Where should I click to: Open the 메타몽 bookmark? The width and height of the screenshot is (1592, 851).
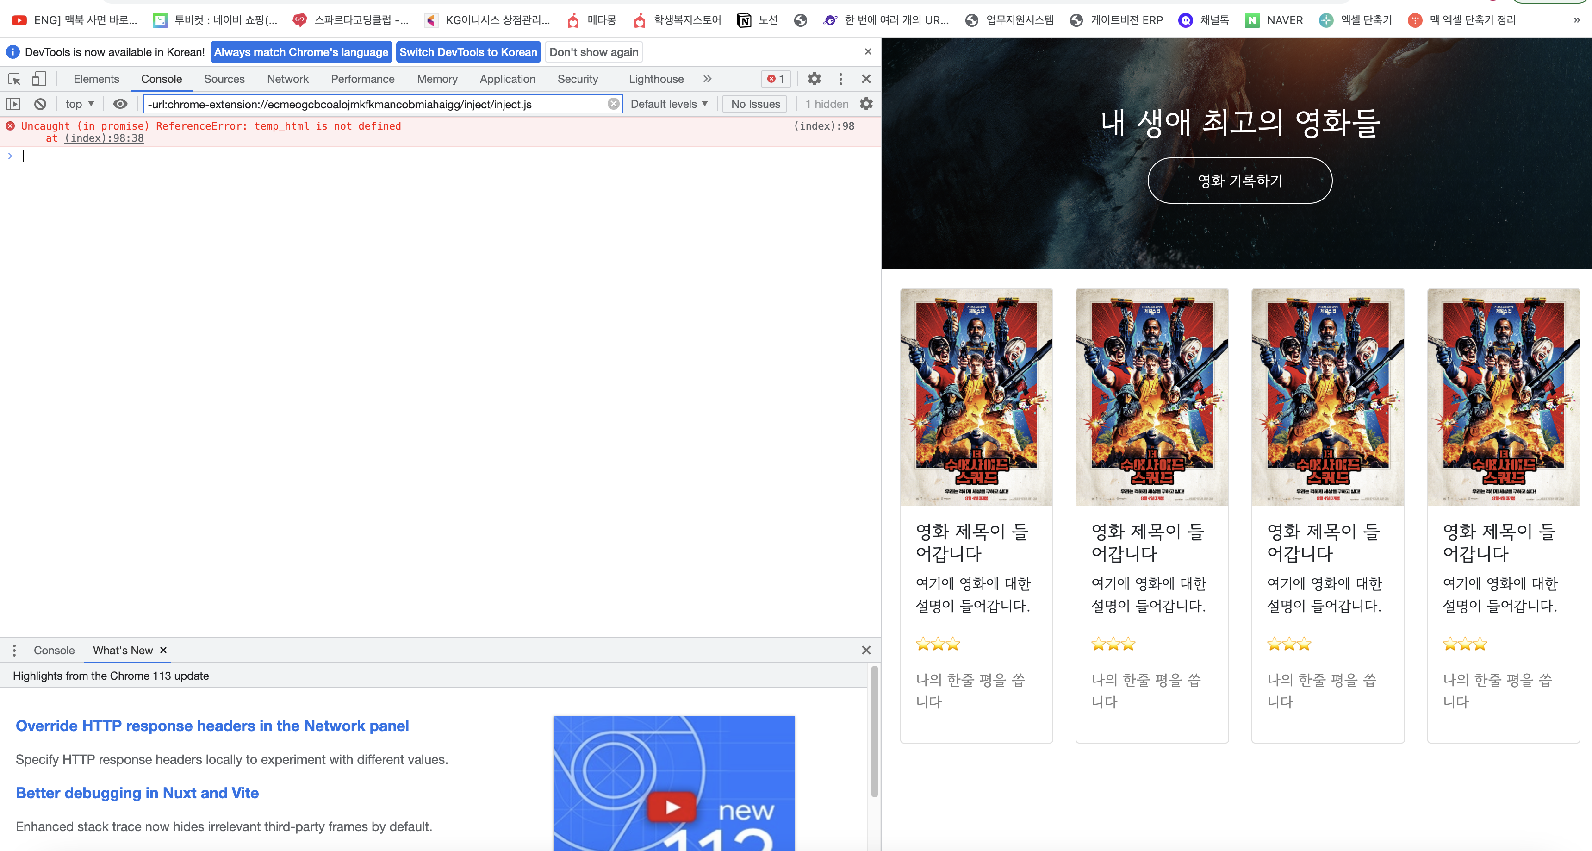point(591,20)
